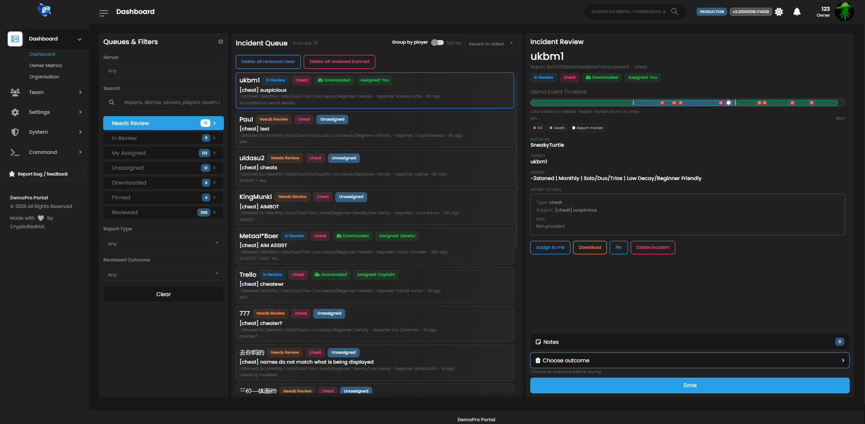Screen dimensions: 865x424
Task: Click the reports search input field
Action: (x=171, y=103)
